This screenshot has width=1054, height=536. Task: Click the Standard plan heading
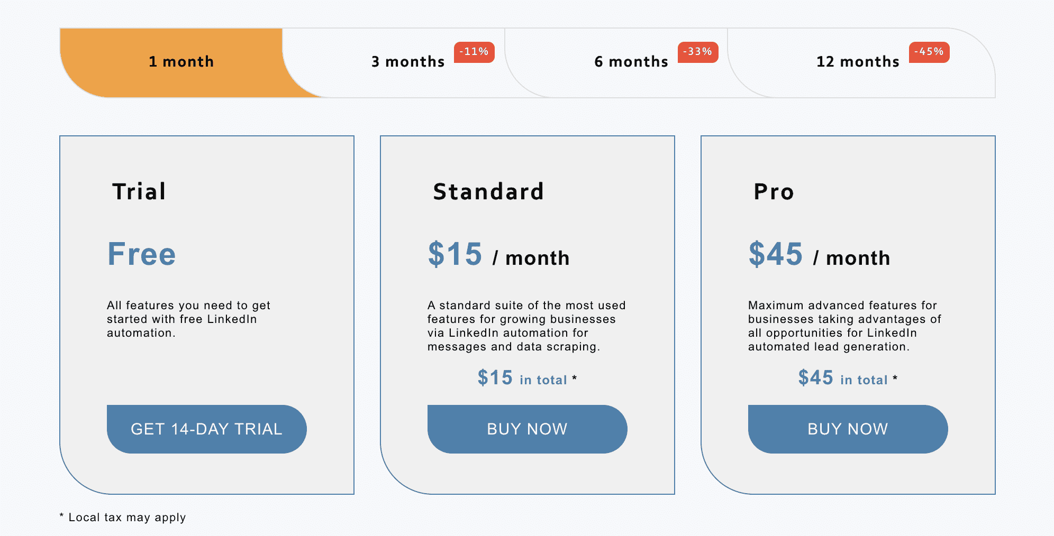488,191
